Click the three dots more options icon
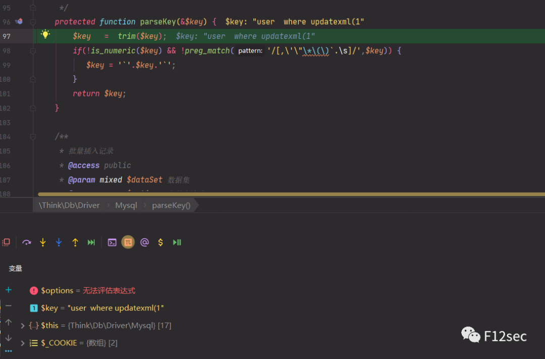The image size is (545, 359). (9, 351)
